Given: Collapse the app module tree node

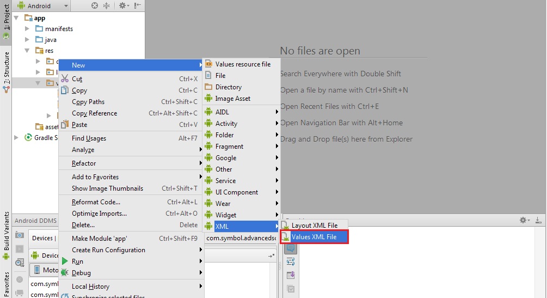Looking at the screenshot, I should (16, 18).
